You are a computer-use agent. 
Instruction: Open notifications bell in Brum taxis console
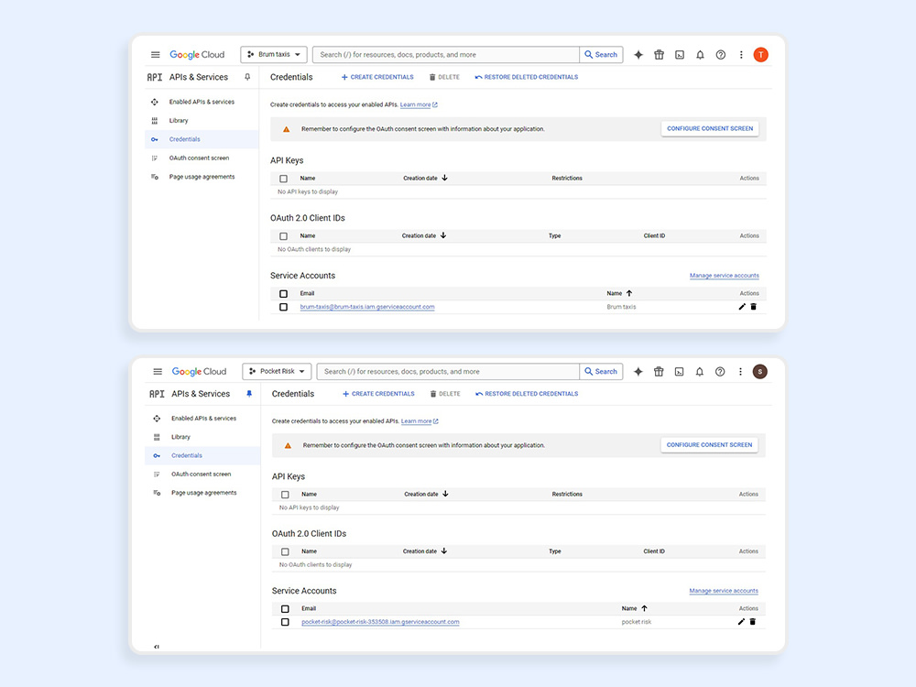pos(700,55)
